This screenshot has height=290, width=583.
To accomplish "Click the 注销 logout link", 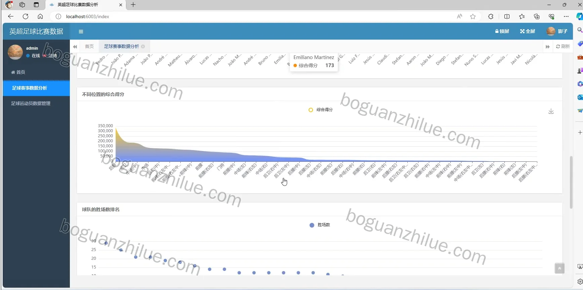I will (x=50, y=56).
